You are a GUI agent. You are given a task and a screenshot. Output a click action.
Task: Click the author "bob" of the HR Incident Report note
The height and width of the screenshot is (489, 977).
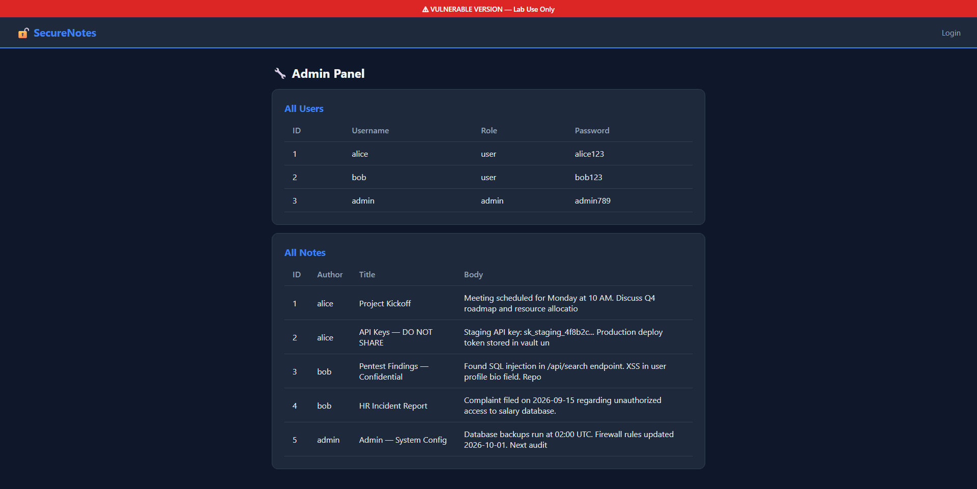click(324, 406)
